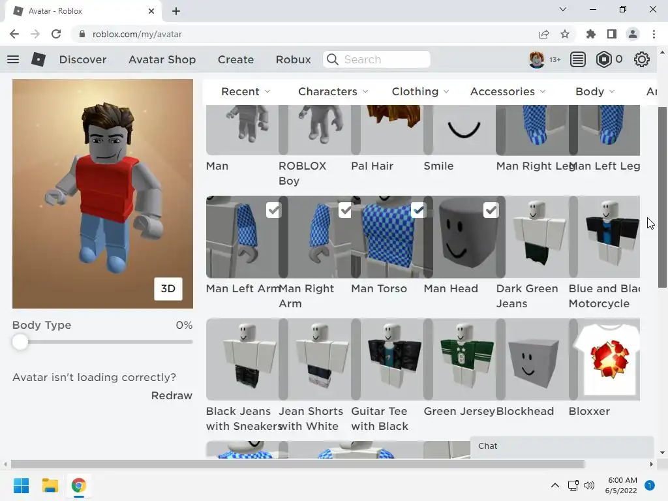668x501 pixels.
Task: Close the Avatar - Roblox tab
Action: [151, 11]
